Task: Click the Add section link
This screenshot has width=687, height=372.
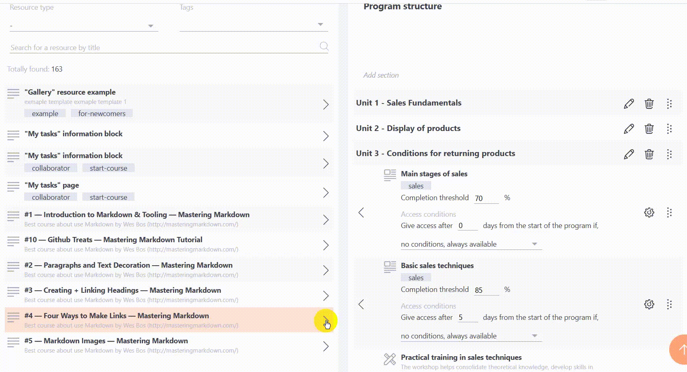Action: [x=381, y=75]
